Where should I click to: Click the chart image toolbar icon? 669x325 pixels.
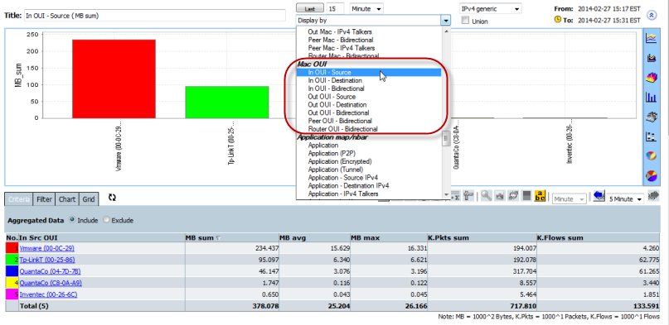(500, 196)
